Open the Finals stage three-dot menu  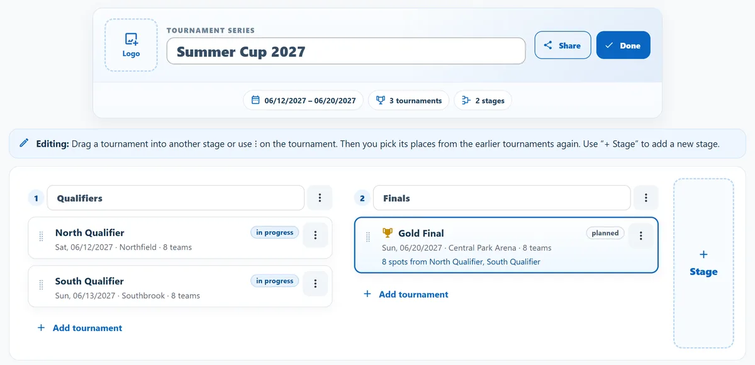click(646, 198)
